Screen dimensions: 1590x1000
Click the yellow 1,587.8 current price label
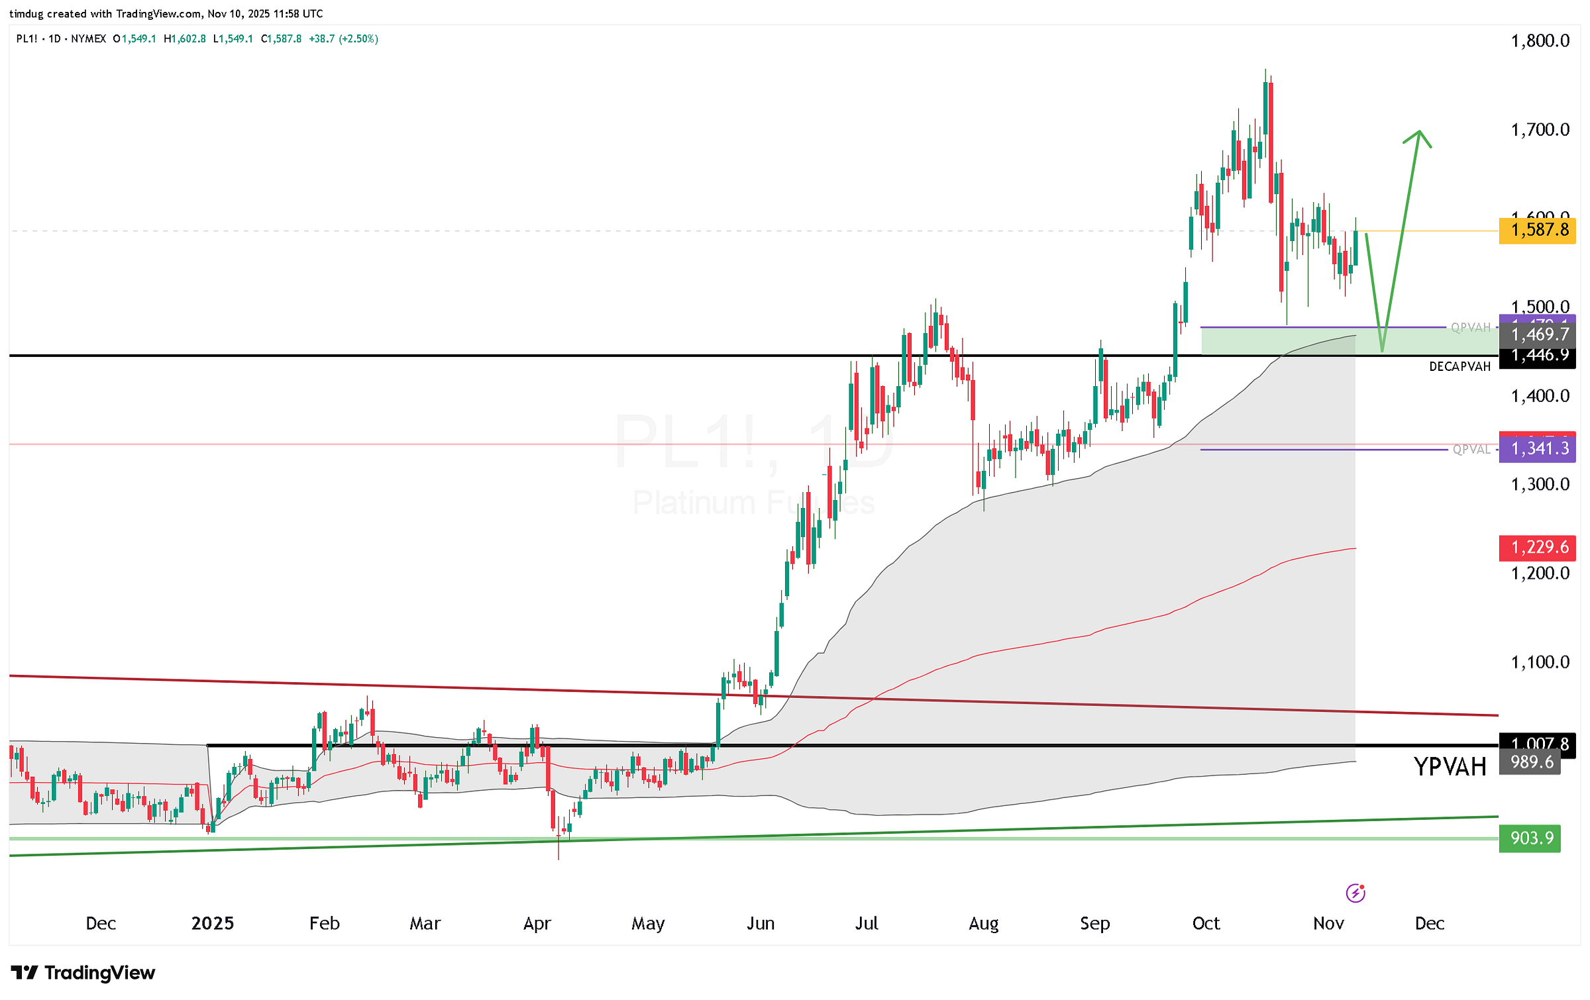(x=1536, y=230)
